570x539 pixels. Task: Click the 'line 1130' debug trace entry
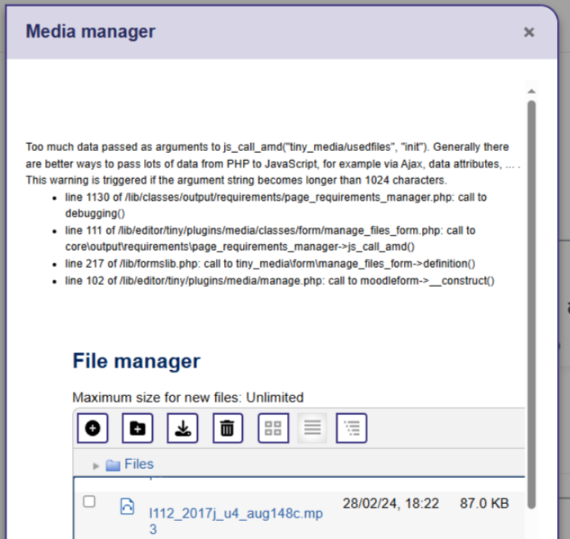coord(276,205)
